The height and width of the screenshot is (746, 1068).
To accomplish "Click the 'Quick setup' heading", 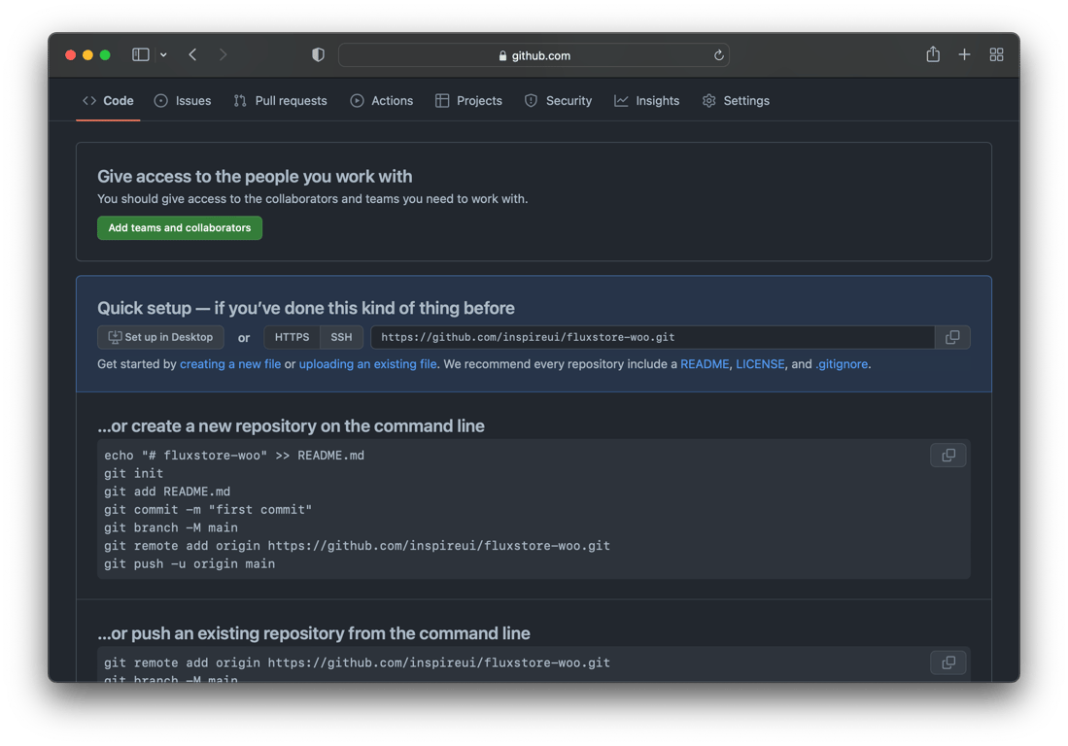I will coord(306,308).
